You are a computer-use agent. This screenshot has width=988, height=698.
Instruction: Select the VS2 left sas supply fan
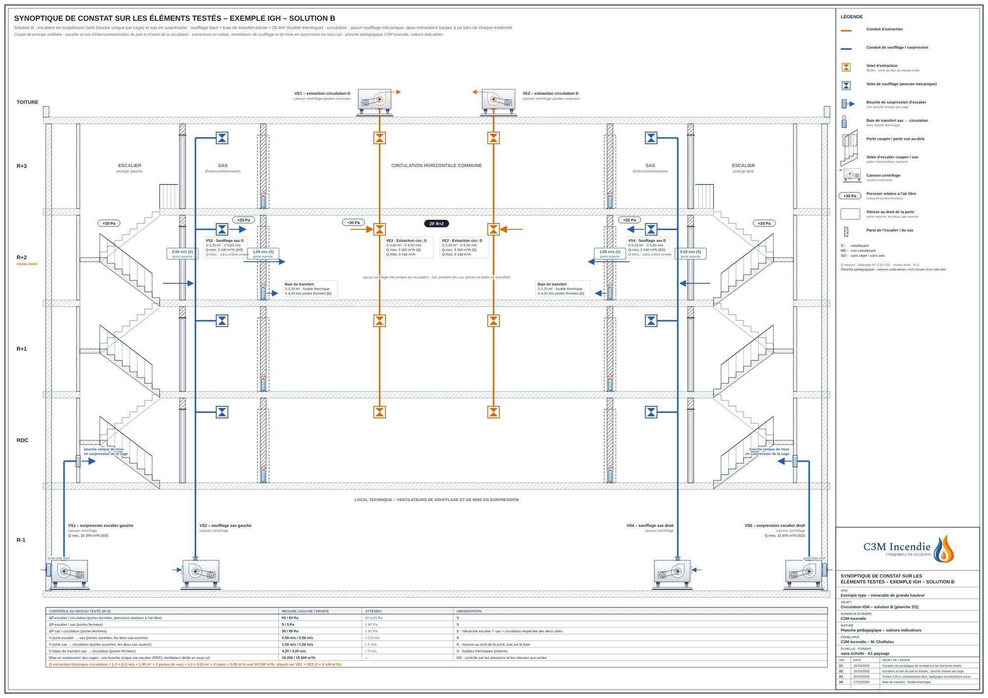coord(201,574)
